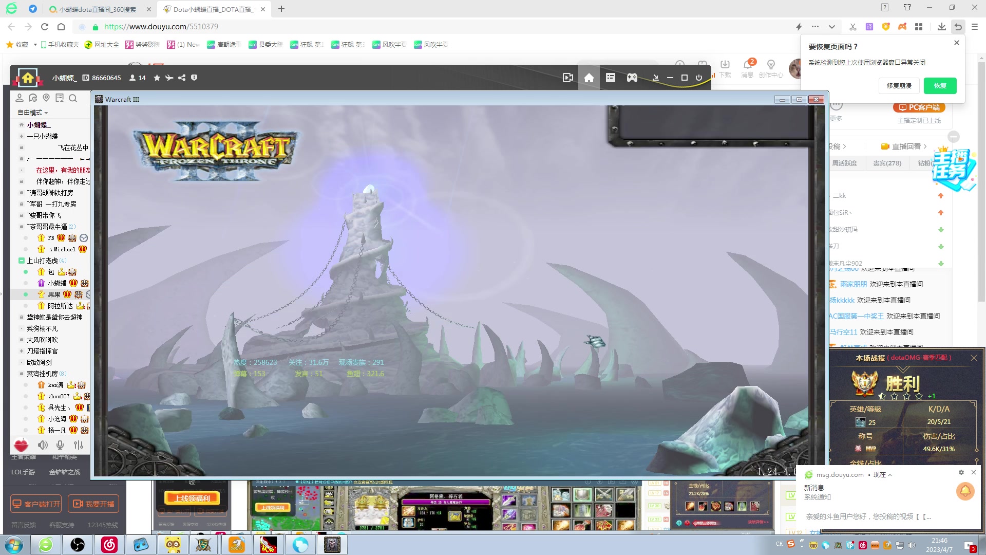Expand the 一只小蝴蝶 channel node

(x=21, y=136)
